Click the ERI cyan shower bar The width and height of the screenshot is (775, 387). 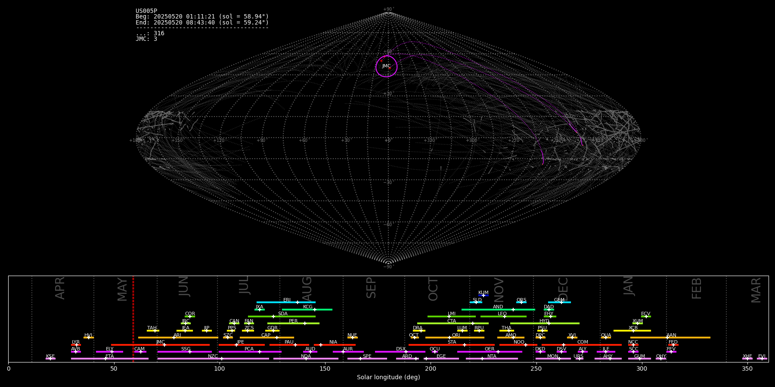click(x=286, y=302)
